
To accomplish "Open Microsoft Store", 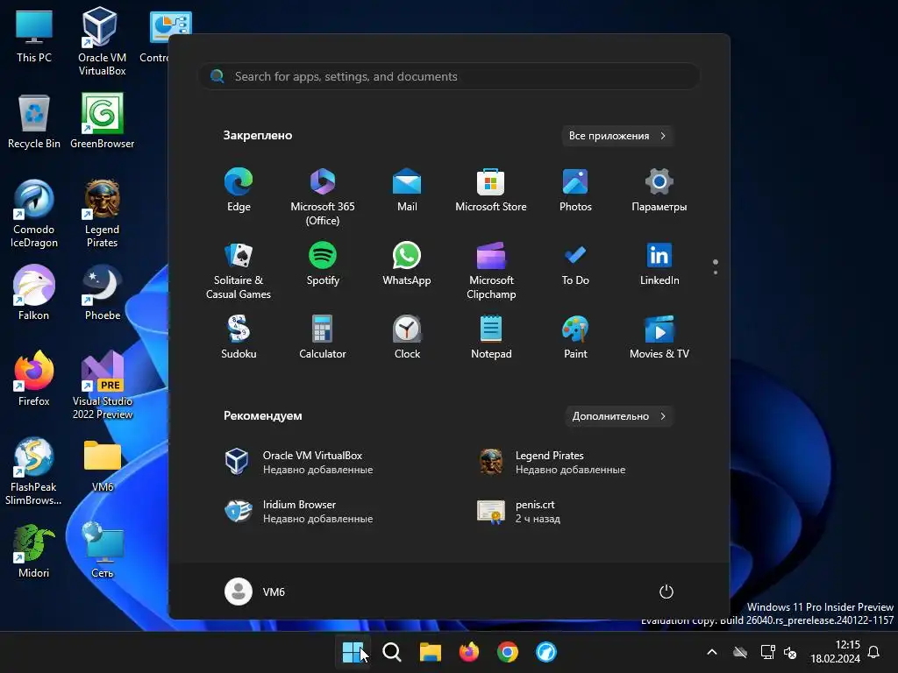I will pyautogui.click(x=491, y=190).
